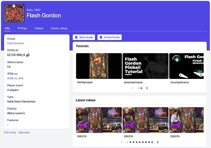Copy the OPDB ID with clipboard icon
This screenshot has height=148, width=211.
[x=28, y=55]
